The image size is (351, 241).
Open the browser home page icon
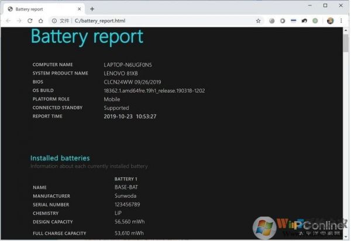click(x=41, y=21)
